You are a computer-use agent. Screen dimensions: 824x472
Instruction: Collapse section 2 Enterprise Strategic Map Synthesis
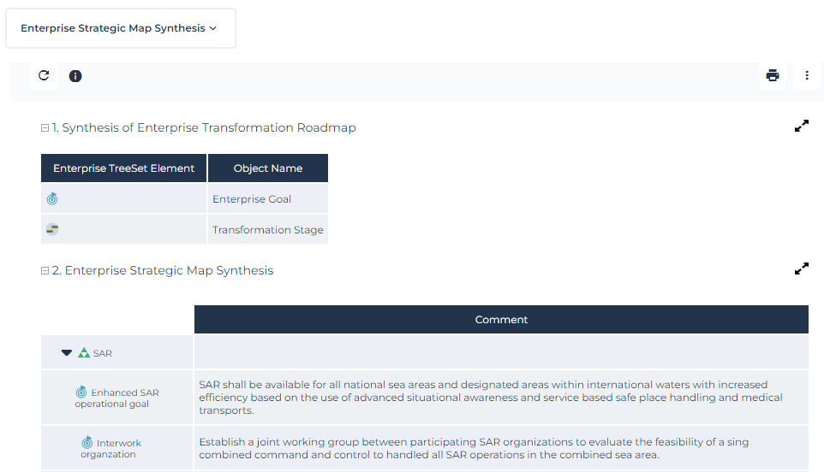(45, 271)
